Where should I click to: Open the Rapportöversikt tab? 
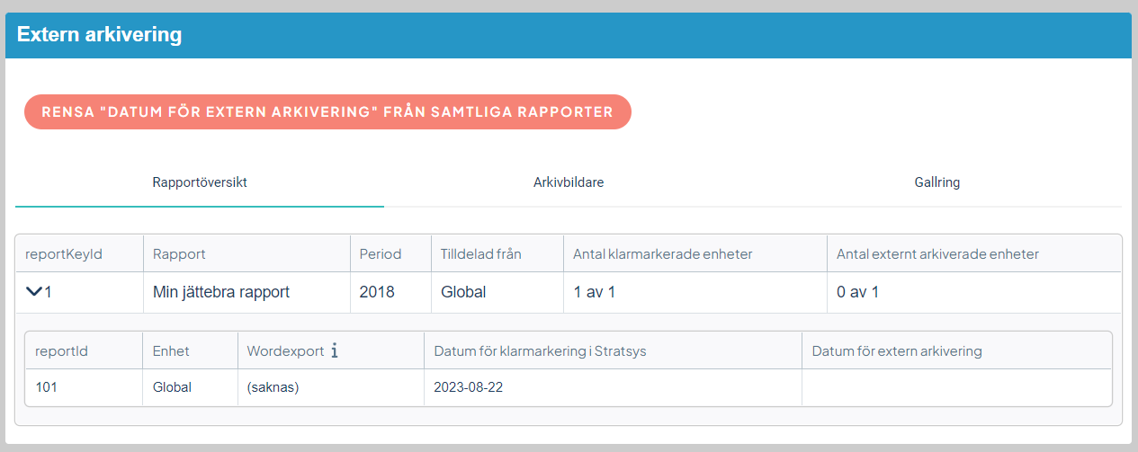[200, 182]
